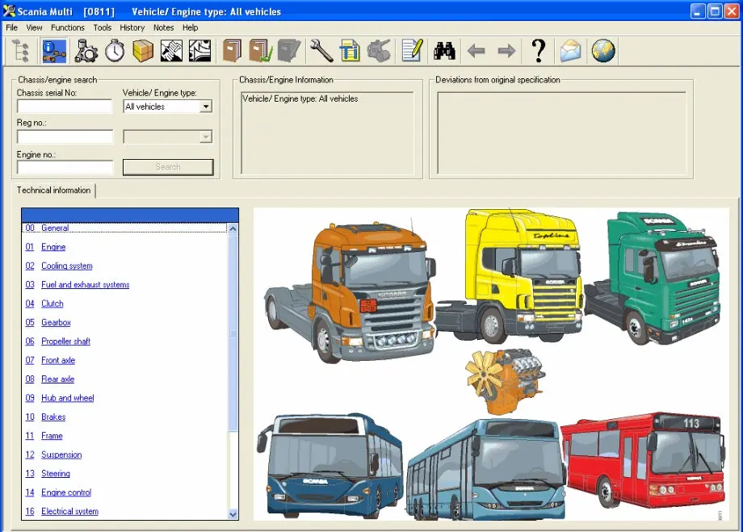
Task: Open the Notes menu
Action: click(163, 27)
